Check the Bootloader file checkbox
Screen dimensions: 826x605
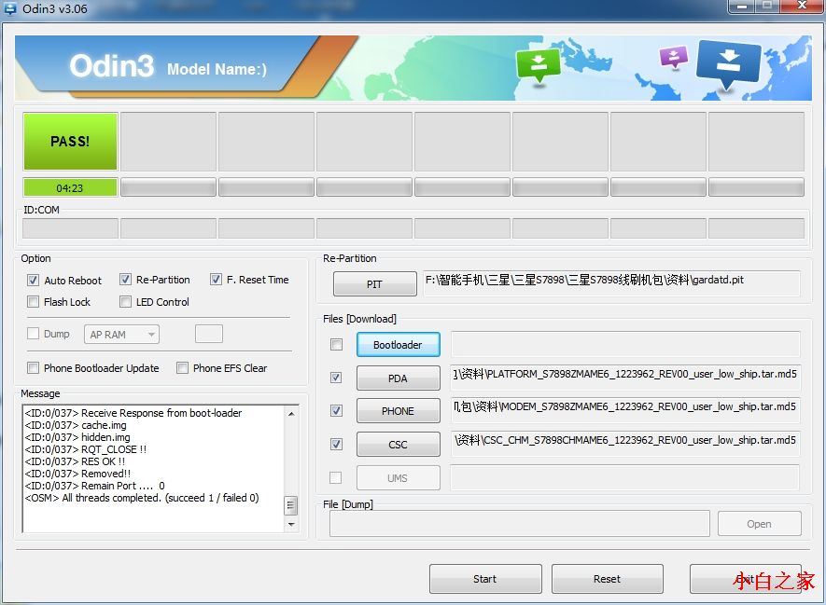click(x=336, y=345)
